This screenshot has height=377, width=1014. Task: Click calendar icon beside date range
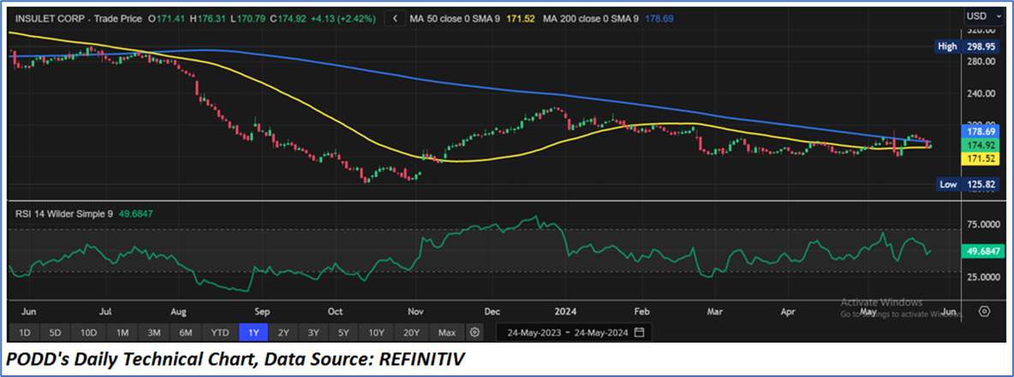(x=639, y=332)
